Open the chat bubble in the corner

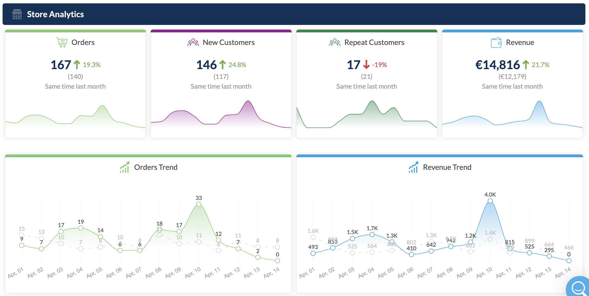578,288
